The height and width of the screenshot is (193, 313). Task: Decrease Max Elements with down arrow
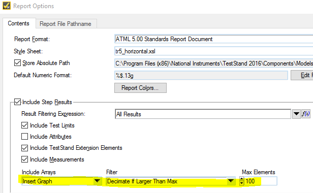pyautogui.click(x=241, y=183)
